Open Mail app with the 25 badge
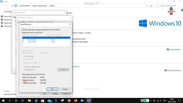Viewport: 183px width, 103px height. (49, 101)
